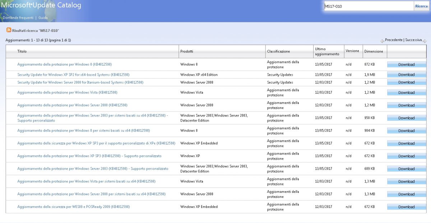Open Windows Server 2003 x64 Supporto personalizzato link

[93, 118]
